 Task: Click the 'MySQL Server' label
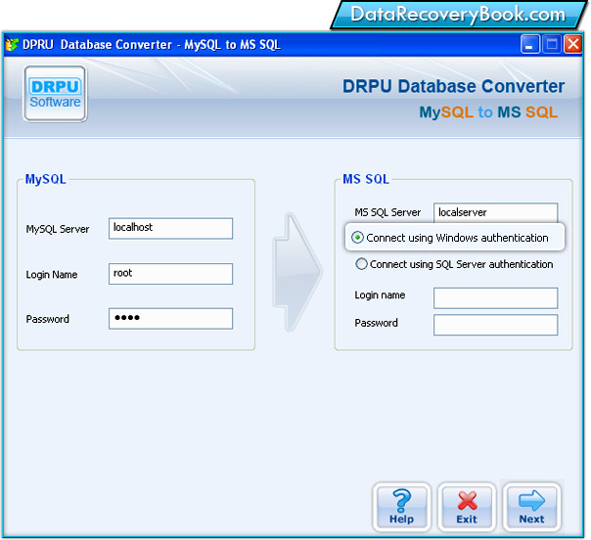tap(58, 229)
